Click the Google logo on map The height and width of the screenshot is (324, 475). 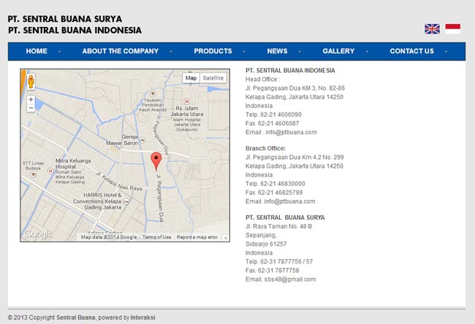pos(38,234)
